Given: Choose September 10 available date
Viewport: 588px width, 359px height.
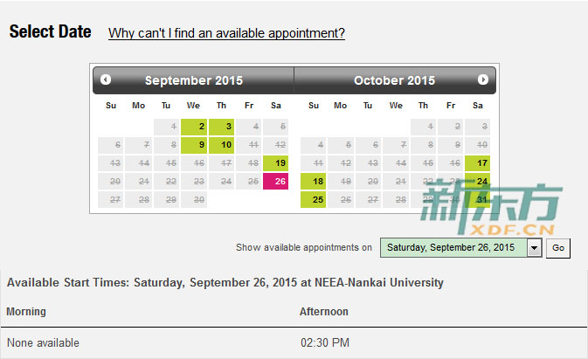Looking at the screenshot, I should pyautogui.click(x=221, y=145).
